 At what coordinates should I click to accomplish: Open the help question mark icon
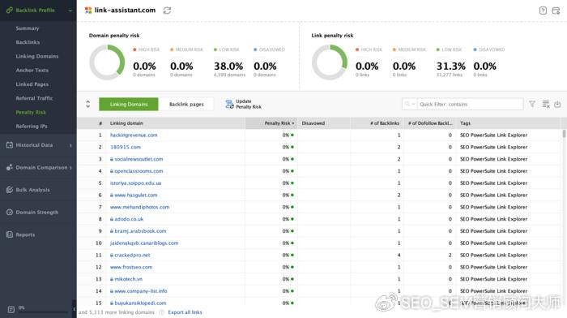click(x=543, y=11)
